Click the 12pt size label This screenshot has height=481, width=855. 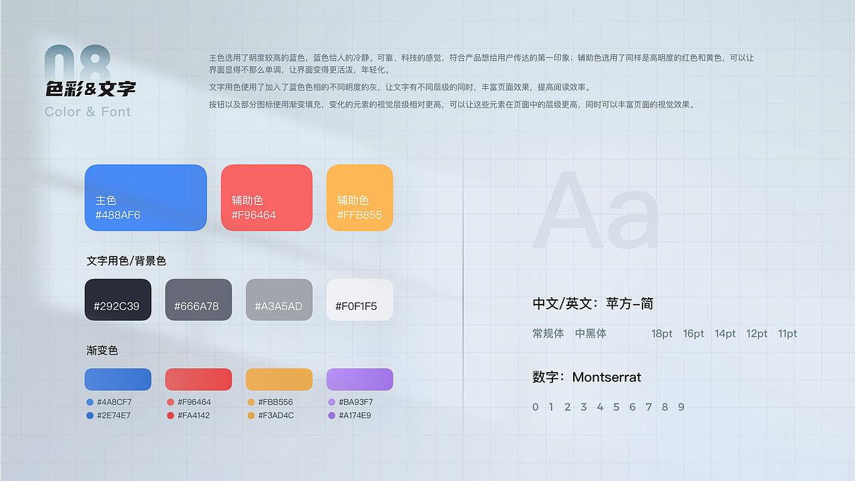click(x=757, y=333)
